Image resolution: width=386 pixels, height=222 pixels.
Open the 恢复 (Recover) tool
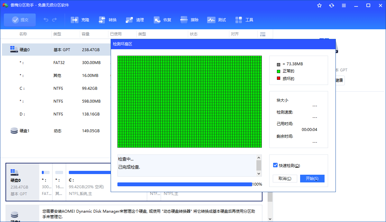click(x=157, y=20)
